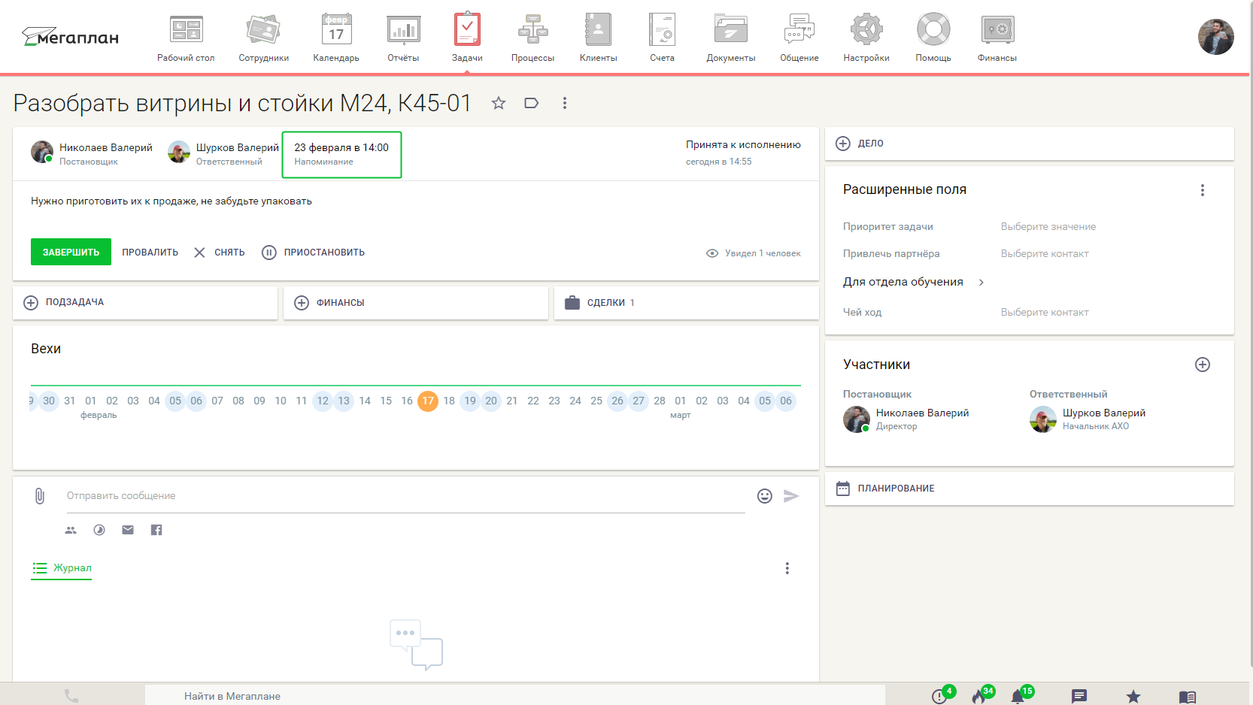Open the chat messages icon in bottom bar
This screenshot has height=705, width=1253.
pyautogui.click(x=1079, y=697)
